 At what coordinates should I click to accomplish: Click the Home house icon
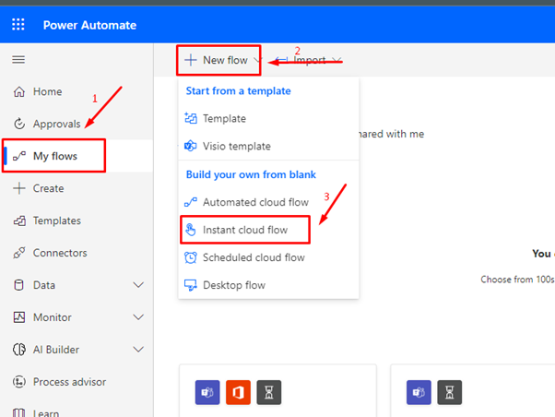coord(19,91)
